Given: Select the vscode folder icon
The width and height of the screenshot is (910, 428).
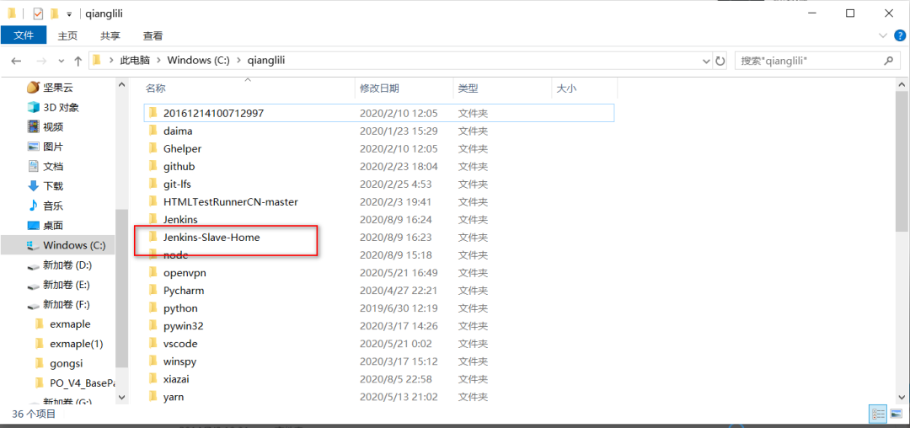Looking at the screenshot, I should 153,344.
